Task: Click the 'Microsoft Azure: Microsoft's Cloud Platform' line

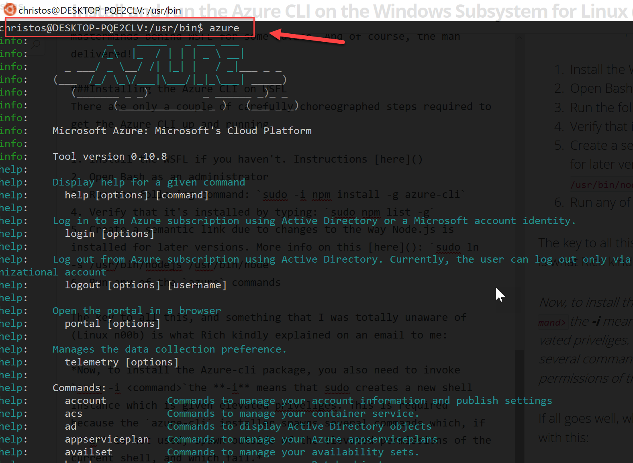Action: 182,131
